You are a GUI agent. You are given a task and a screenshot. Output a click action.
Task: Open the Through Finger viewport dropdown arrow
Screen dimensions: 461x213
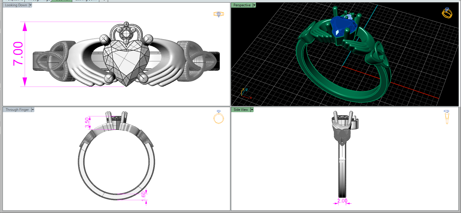[x=33, y=110]
